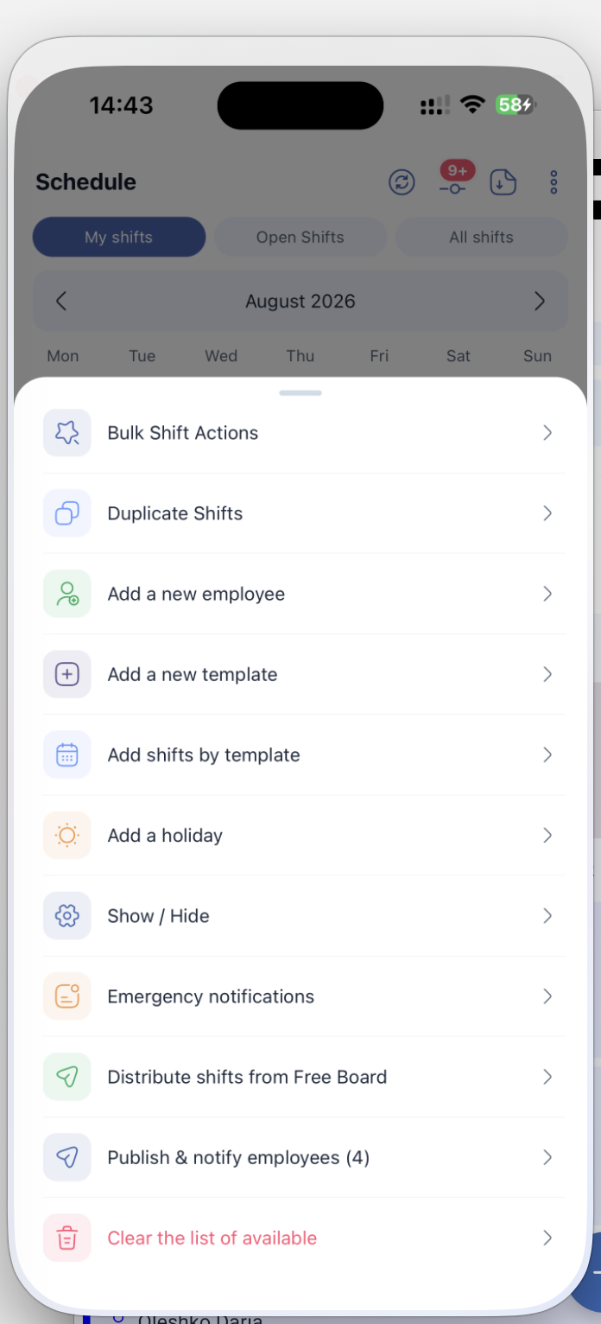Expand Publish & notify employees chevron arrow
Screen dimensions: 601x1324
547,1157
